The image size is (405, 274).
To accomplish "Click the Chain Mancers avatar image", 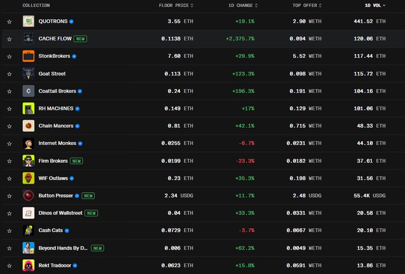I will click(x=29, y=126).
